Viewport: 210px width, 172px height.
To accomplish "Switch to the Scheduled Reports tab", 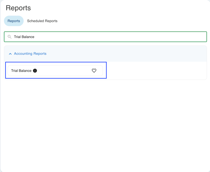I will 42,21.
